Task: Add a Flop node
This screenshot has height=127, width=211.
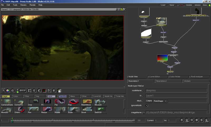Action: click(x=74, y=103)
